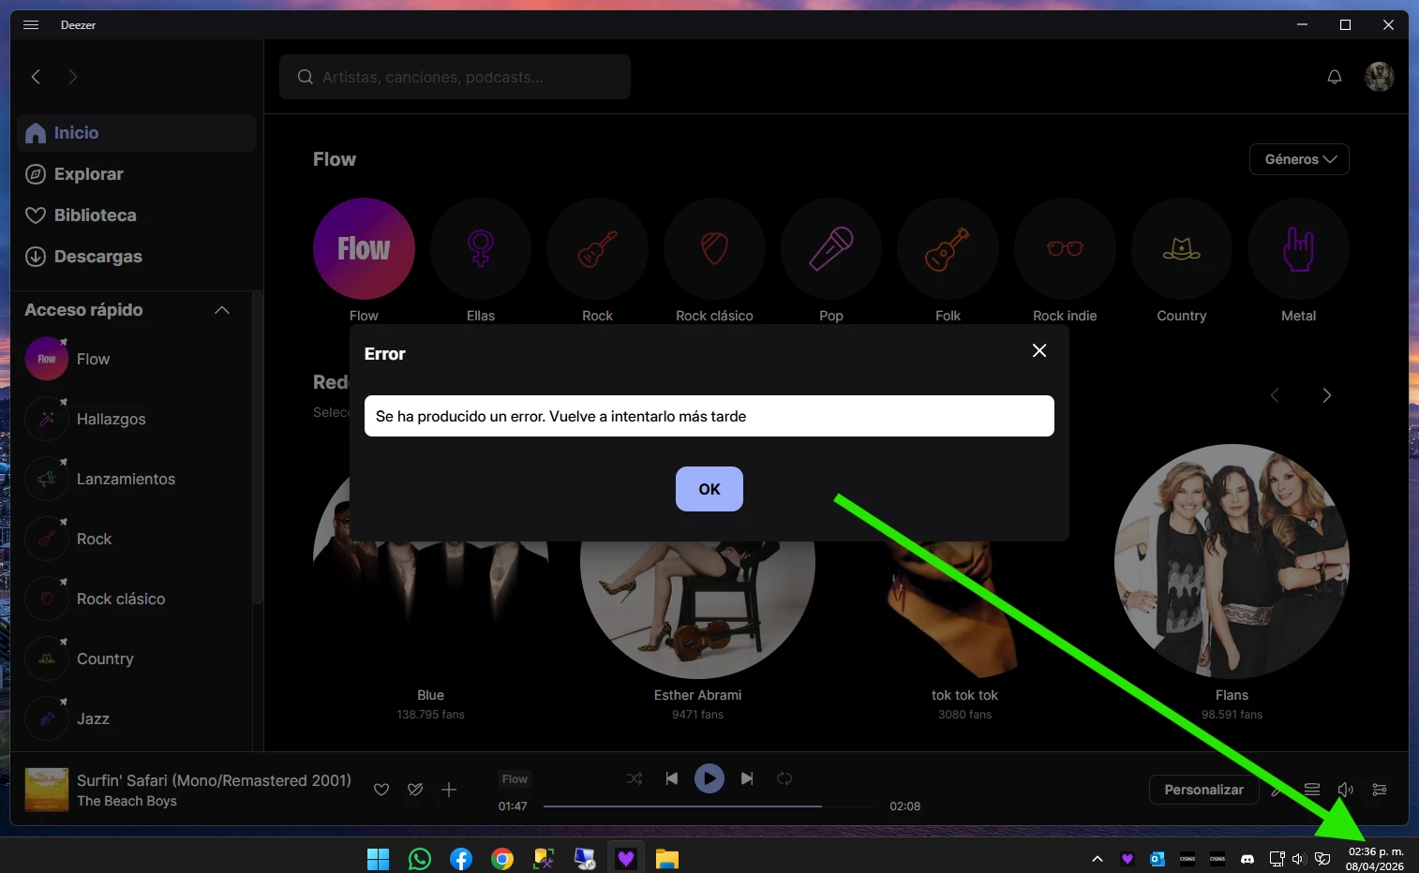Open WhatsApp from the taskbar
The image size is (1419, 873).
click(420, 859)
